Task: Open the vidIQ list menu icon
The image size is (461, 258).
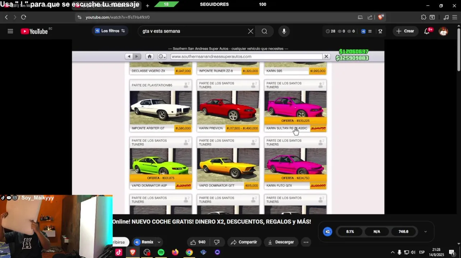Action: point(370,31)
